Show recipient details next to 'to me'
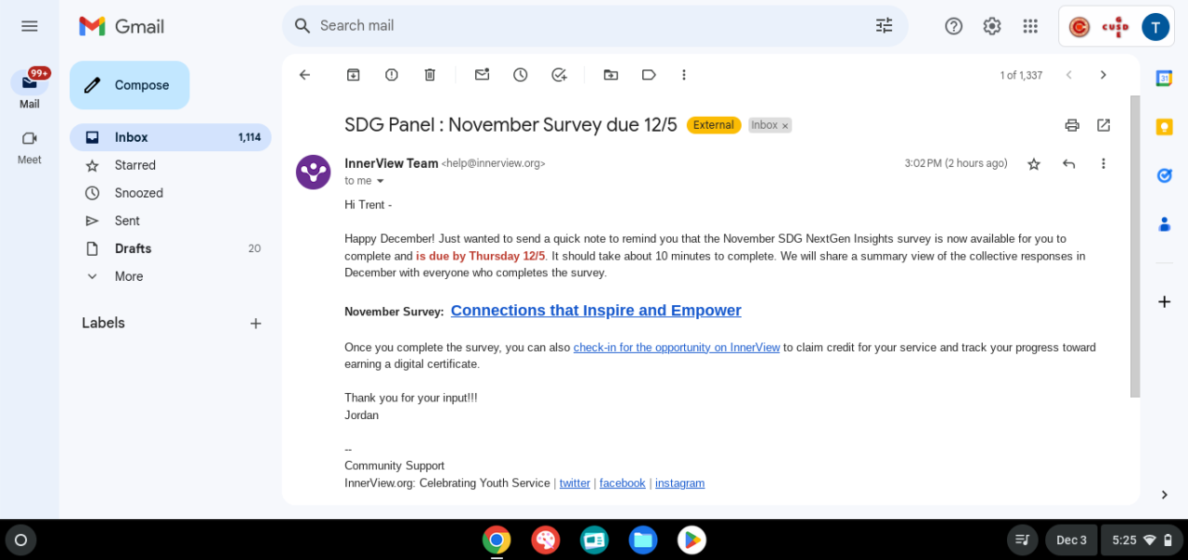1188x560 pixels. [380, 181]
